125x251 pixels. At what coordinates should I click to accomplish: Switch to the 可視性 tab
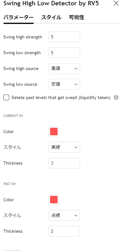(x=77, y=17)
